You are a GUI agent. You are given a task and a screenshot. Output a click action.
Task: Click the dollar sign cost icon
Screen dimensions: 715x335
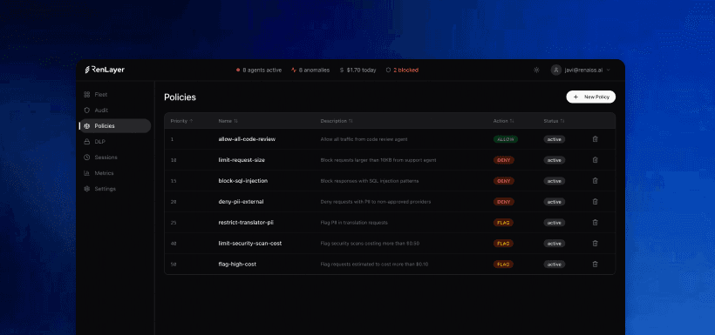pos(342,70)
